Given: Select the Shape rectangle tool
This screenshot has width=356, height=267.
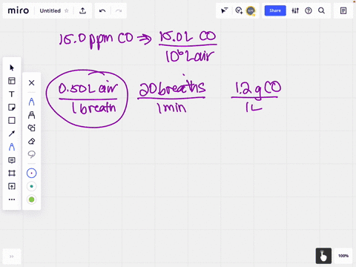Looking at the screenshot, I should coord(12,120).
